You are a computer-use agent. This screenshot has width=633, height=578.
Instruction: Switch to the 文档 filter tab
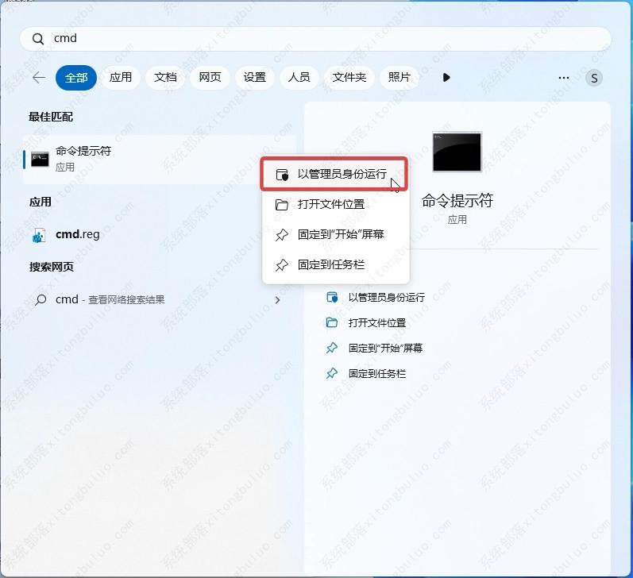[165, 78]
